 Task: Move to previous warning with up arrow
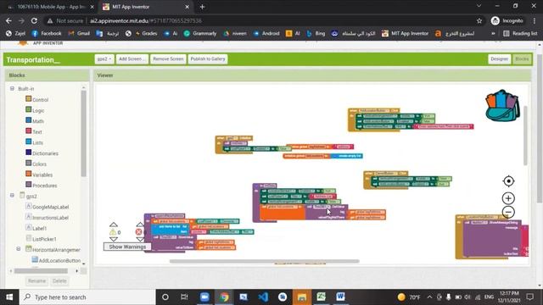(114, 225)
